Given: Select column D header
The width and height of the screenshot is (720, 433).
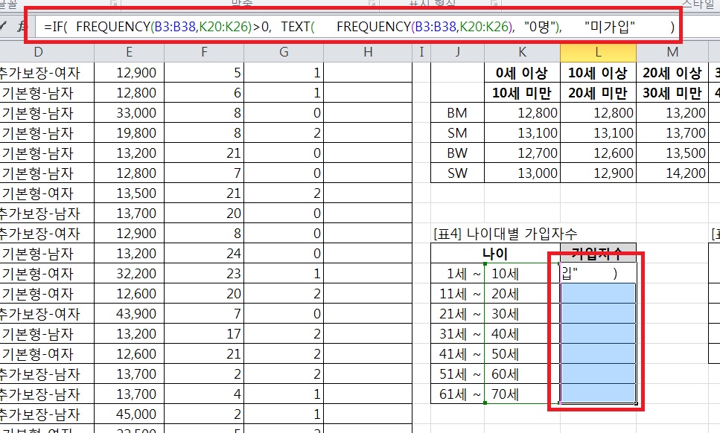Looking at the screenshot, I should coord(39,51).
